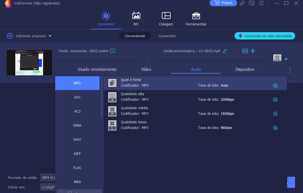
Task: Click the Qualidade baixa L icon
Action: (112, 125)
